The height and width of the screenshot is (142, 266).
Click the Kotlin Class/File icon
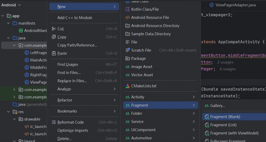point(127,9)
